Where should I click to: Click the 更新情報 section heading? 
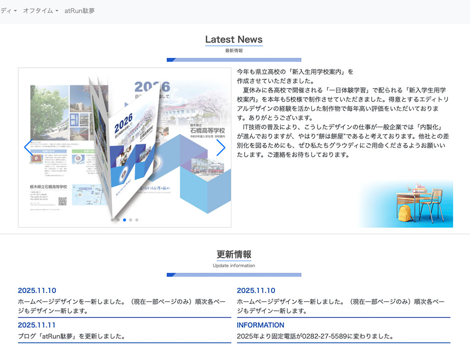[234, 254]
